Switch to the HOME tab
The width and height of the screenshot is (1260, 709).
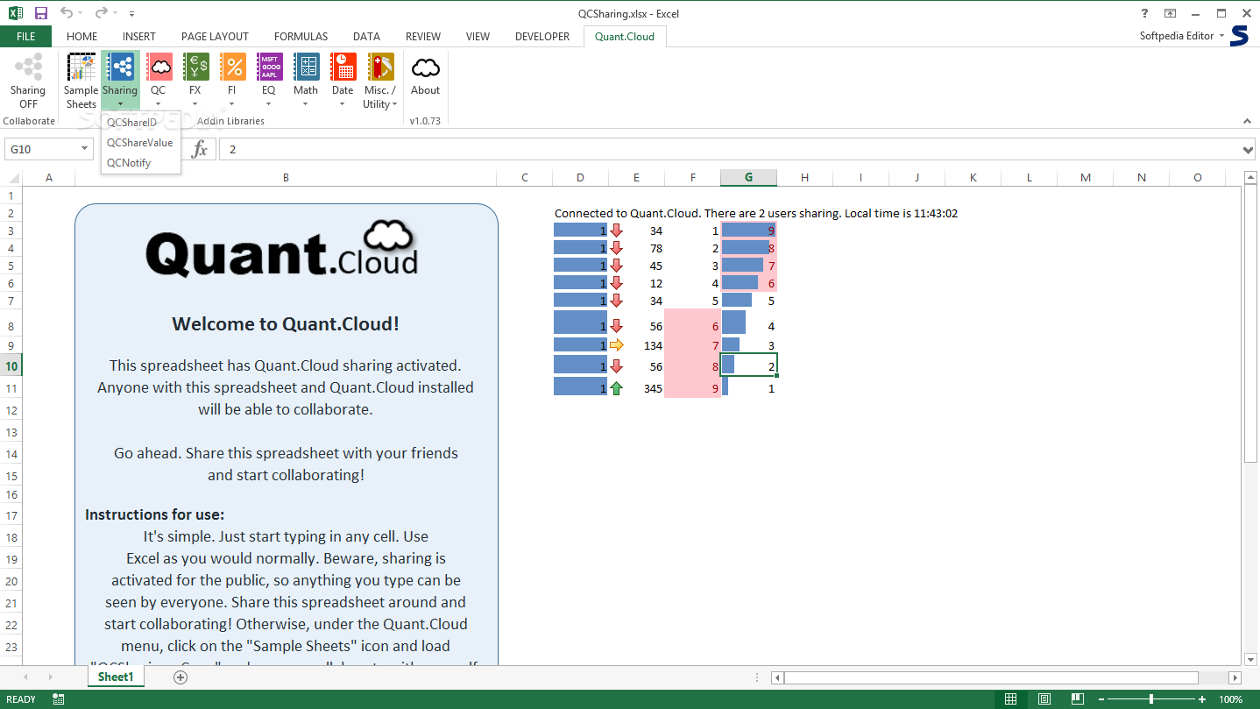click(x=82, y=37)
